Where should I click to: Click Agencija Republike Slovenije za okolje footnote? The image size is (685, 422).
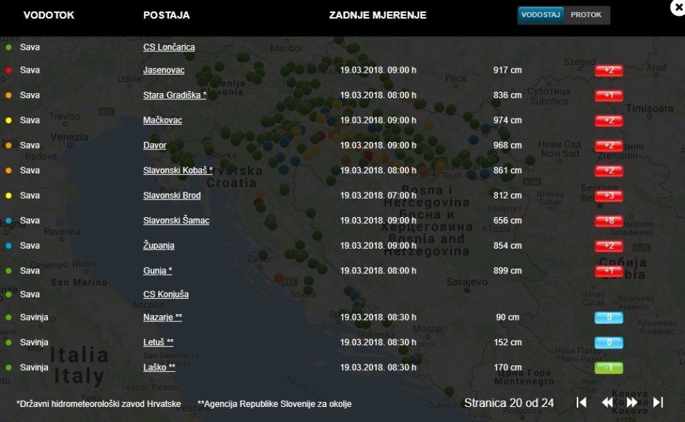point(275,404)
